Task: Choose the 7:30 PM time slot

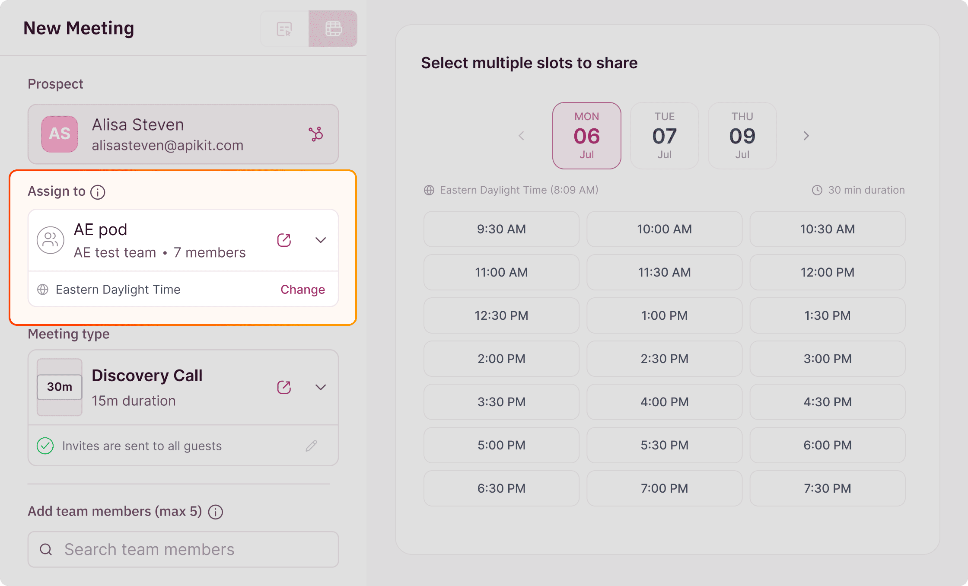Action: pos(828,488)
